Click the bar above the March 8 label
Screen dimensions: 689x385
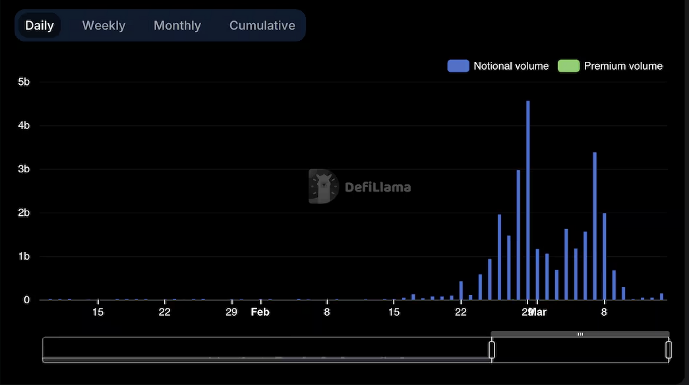[x=604, y=257]
